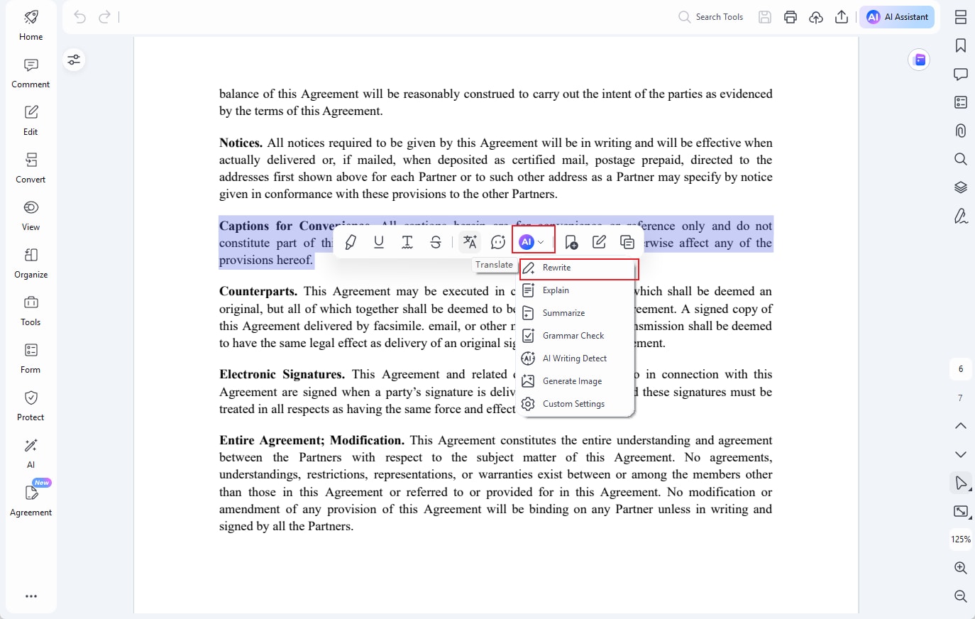This screenshot has width=975, height=619.
Task: Open the Bookmarks panel
Action: [961, 45]
